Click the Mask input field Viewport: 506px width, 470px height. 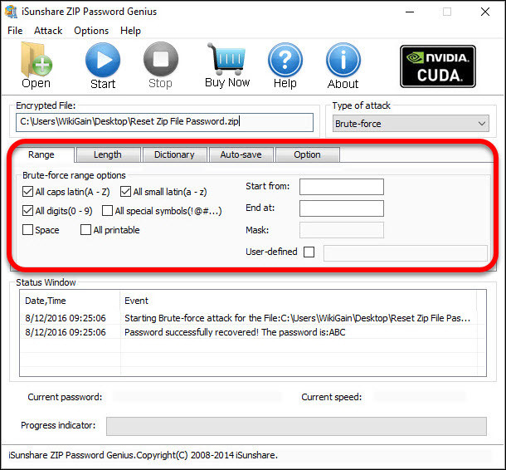coord(342,230)
